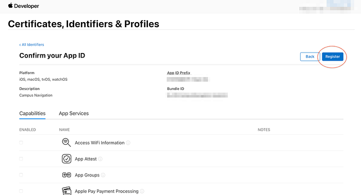The width and height of the screenshot is (361, 195).
Task: Open info tooltip next to Access WiFi Information
Action: pos(128,143)
